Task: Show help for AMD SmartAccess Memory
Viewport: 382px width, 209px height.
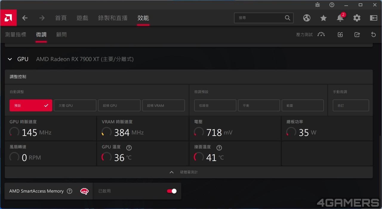Action: [x=70, y=191]
